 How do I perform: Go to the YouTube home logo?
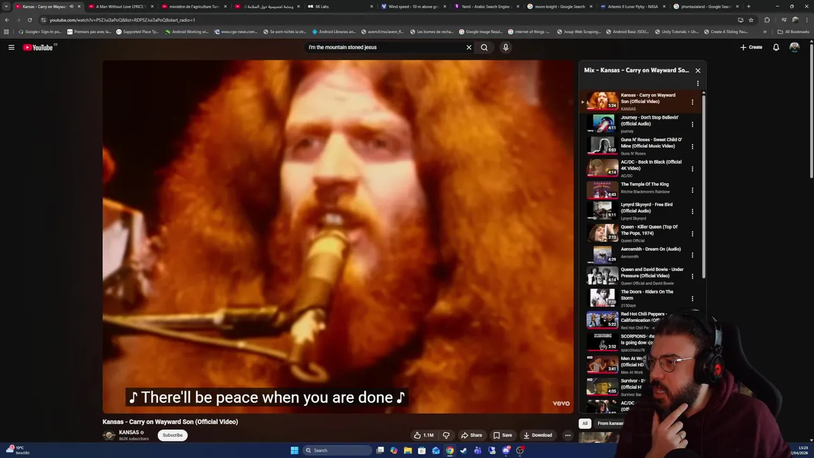point(38,47)
